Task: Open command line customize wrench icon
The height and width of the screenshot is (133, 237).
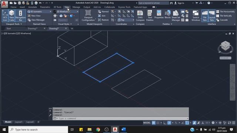Action: pos(50,115)
